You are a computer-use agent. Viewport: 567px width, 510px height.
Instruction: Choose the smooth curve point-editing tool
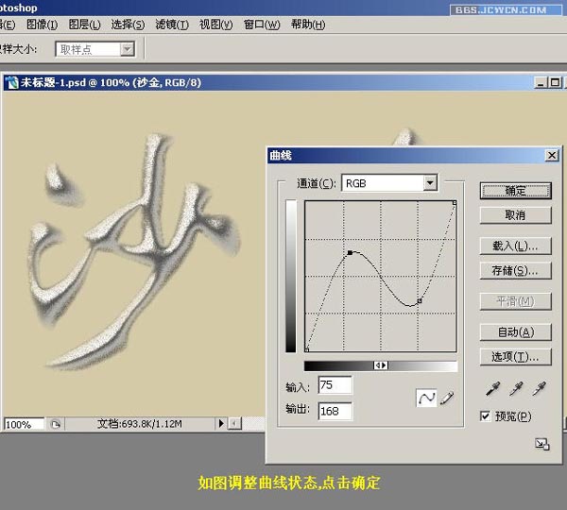click(x=426, y=399)
